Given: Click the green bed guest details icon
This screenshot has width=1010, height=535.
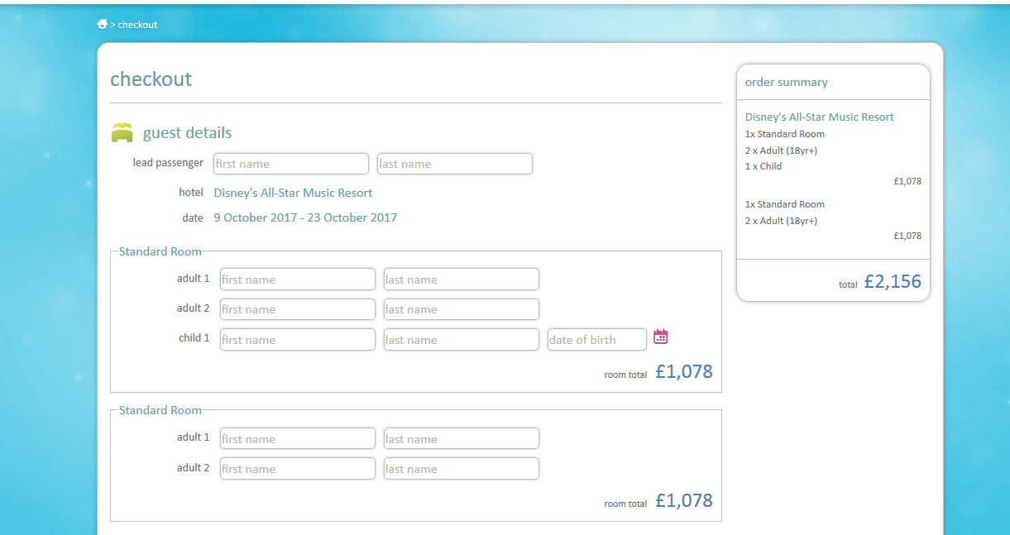Looking at the screenshot, I should click(x=122, y=132).
